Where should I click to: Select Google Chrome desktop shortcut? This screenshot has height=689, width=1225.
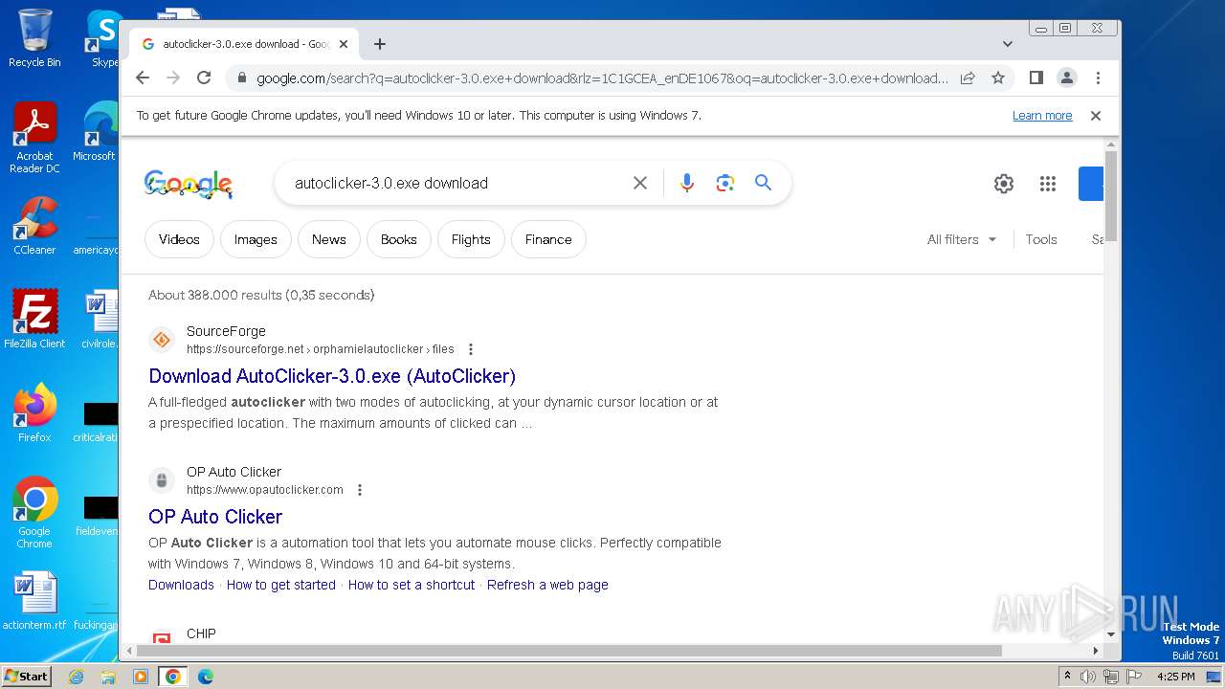coord(34,513)
